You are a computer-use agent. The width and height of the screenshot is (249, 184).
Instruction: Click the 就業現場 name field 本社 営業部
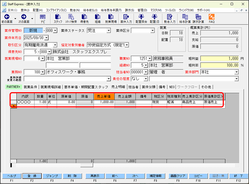(78, 58)
